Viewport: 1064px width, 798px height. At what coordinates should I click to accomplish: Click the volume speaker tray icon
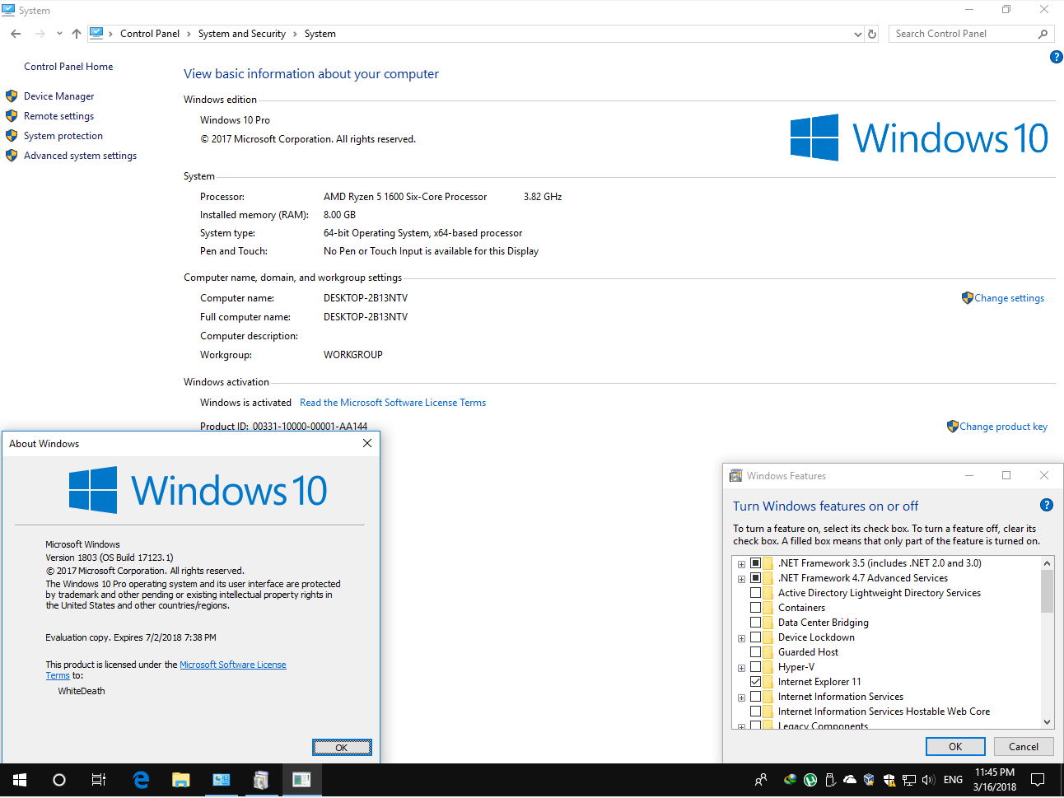(x=929, y=779)
